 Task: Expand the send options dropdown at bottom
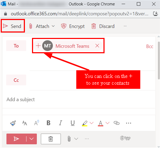[x=32, y=139]
